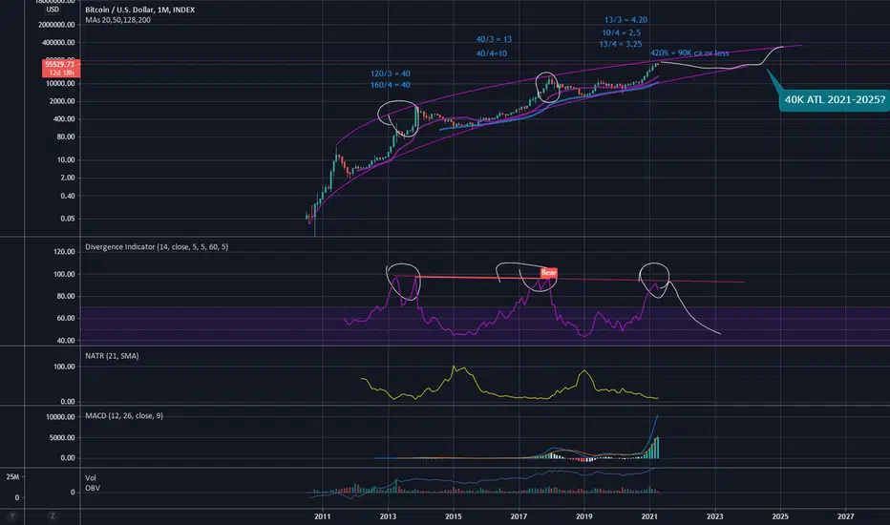Click the 2023 label on time axis
The height and width of the screenshot is (525, 890).
tap(714, 516)
